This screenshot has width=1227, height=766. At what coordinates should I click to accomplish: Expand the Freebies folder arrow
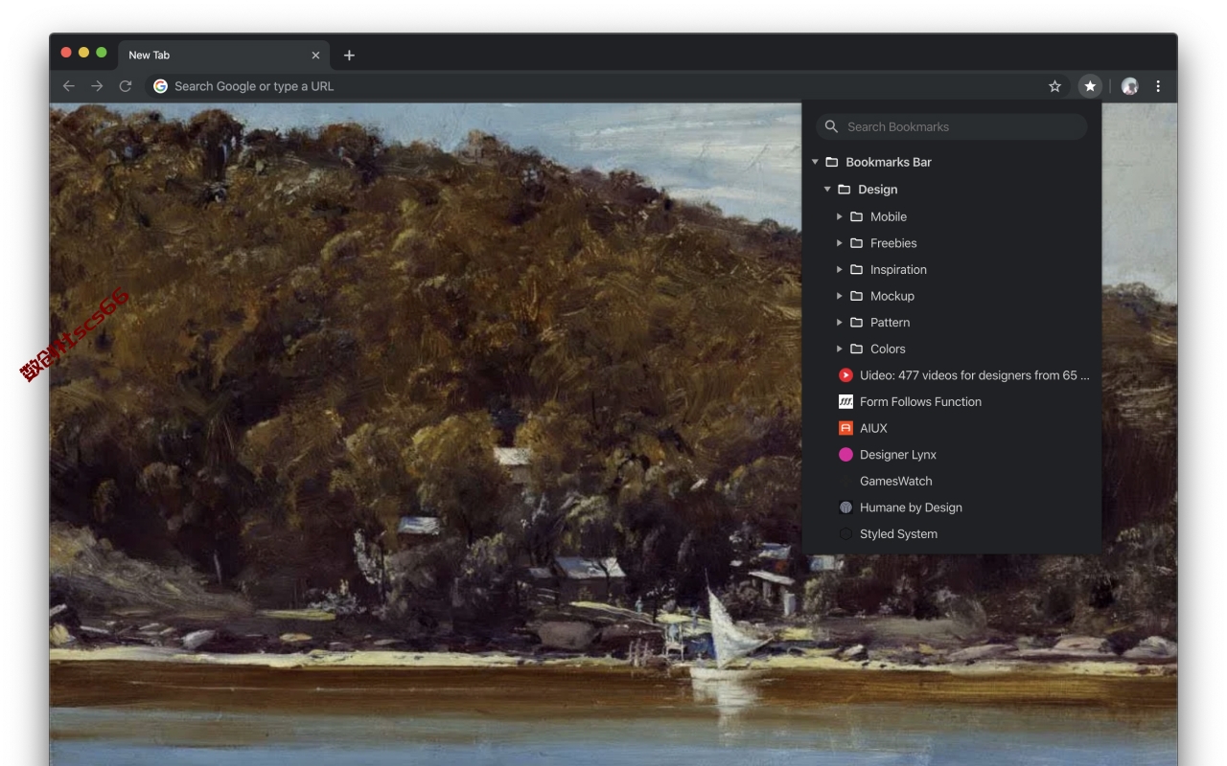click(x=840, y=243)
